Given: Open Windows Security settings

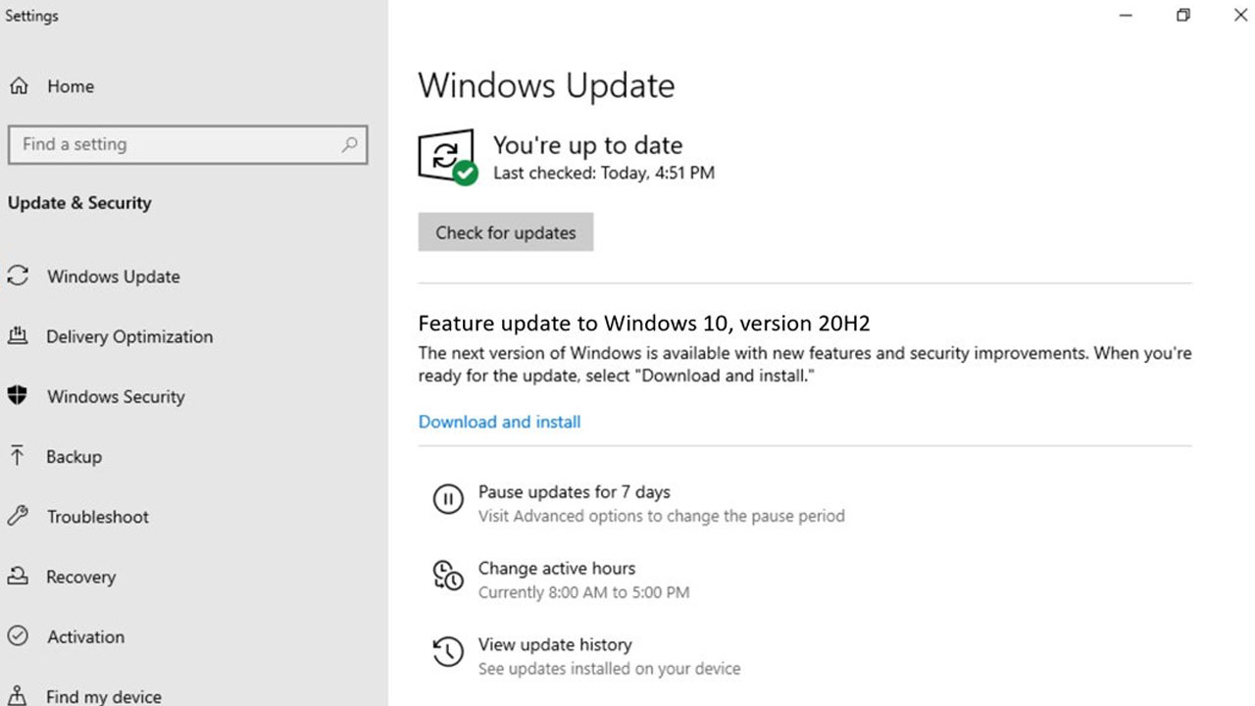Looking at the screenshot, I should 115,397.
